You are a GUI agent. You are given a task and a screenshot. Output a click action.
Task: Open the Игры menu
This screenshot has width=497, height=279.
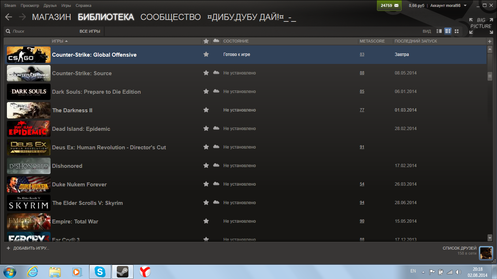pos(66,5)
